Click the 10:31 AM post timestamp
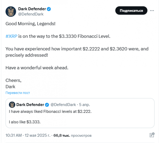Screen dimensions: 159x143 pos(14,135)
